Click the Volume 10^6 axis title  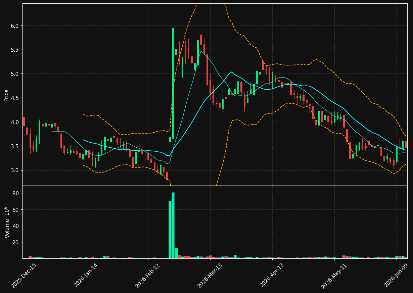click(6, 223)
